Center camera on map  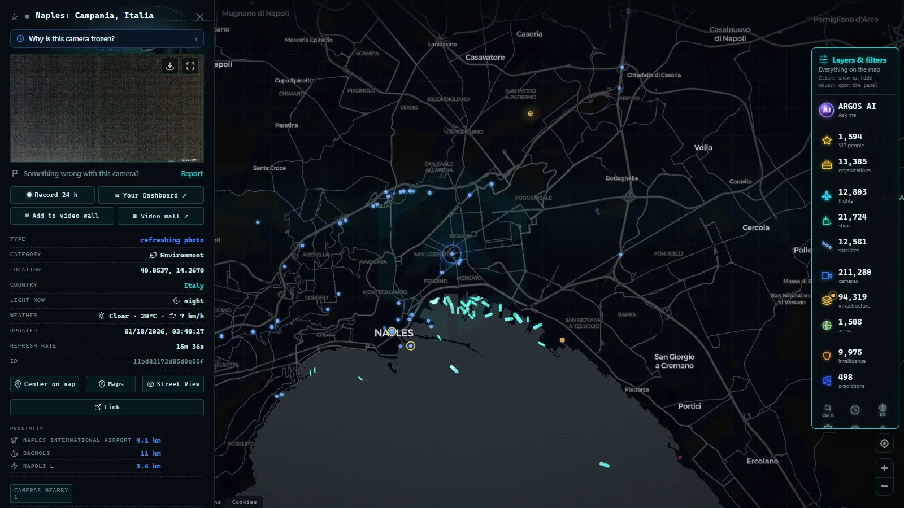tap(45, 384)
